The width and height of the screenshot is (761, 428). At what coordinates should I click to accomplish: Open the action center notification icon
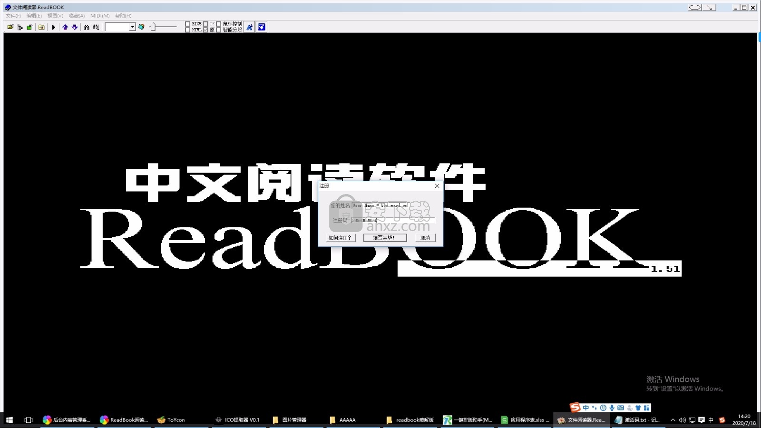702,420
